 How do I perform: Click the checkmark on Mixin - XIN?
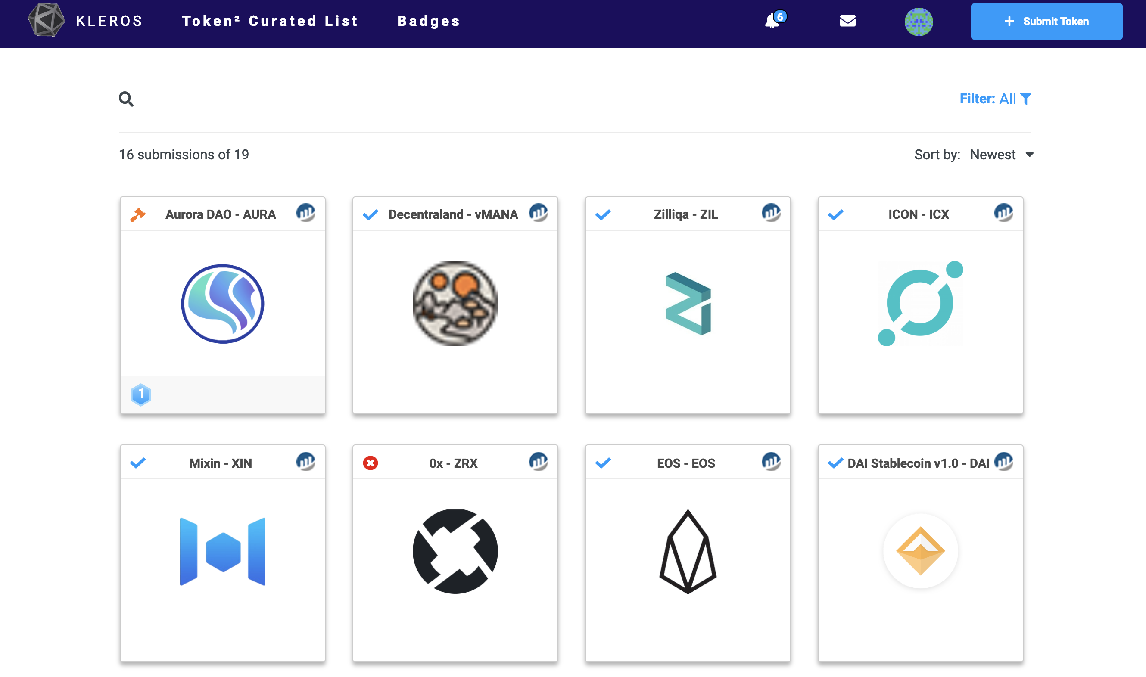[x=137, y=463]
